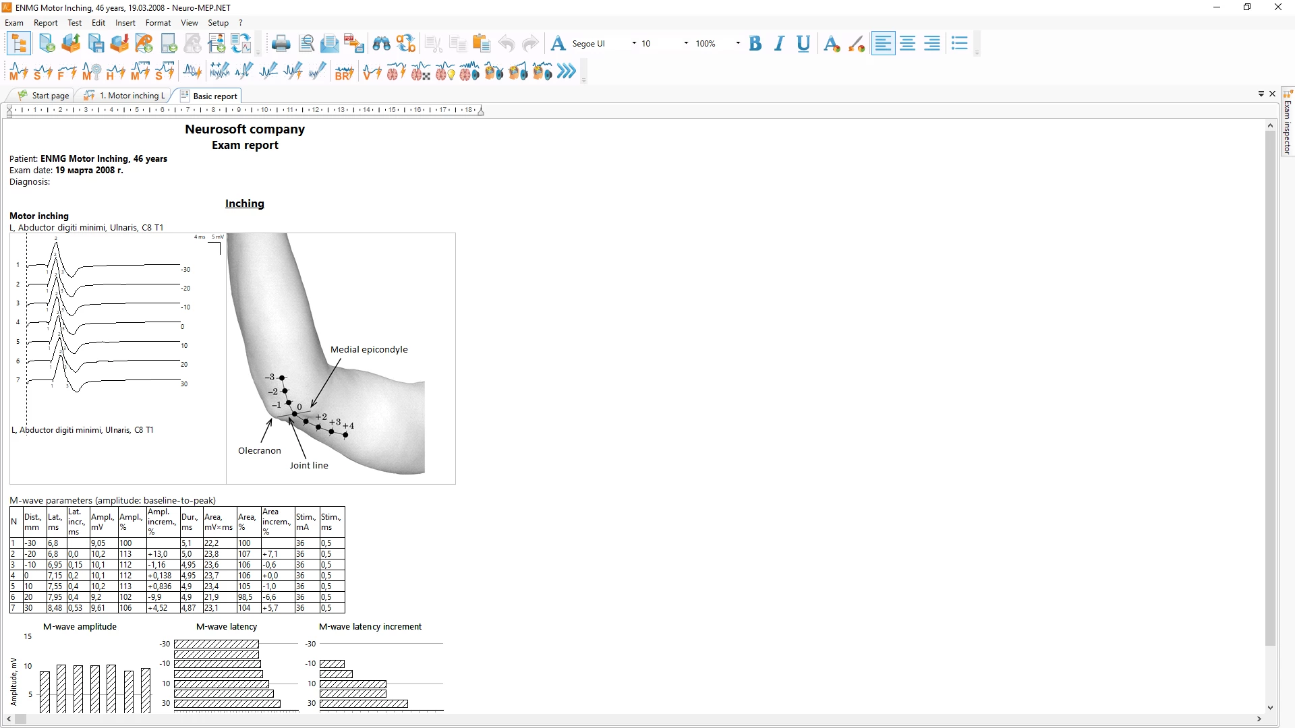Open Print Preview with magnifier icon
The width and height of the screenshot is (1295, 728).
tap(306, 44)
